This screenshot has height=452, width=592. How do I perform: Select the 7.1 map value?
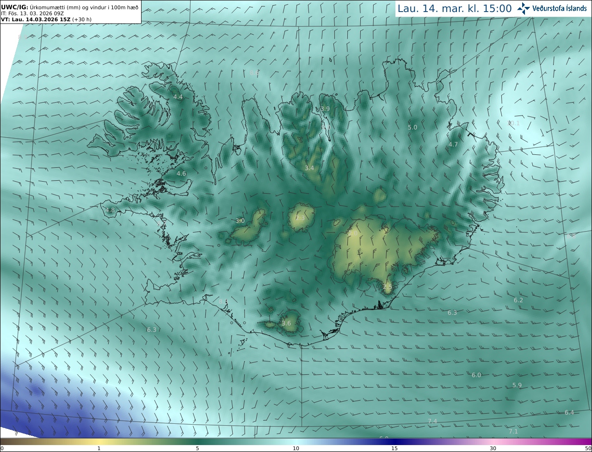[x=513, y=431]
